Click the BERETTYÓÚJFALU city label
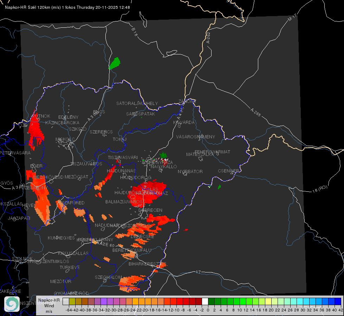Image resolution: width=344 pixels, height=316 pixels. [132, 250]
